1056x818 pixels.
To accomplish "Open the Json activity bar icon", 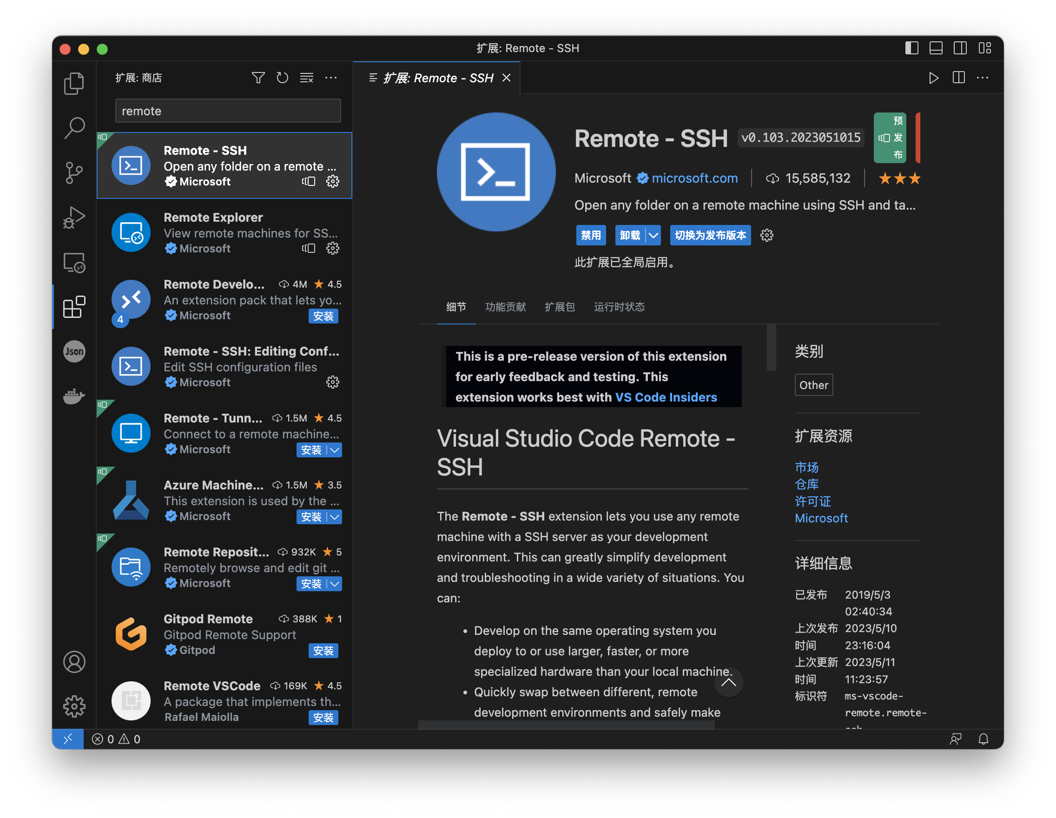I will [x=74, y=351].
